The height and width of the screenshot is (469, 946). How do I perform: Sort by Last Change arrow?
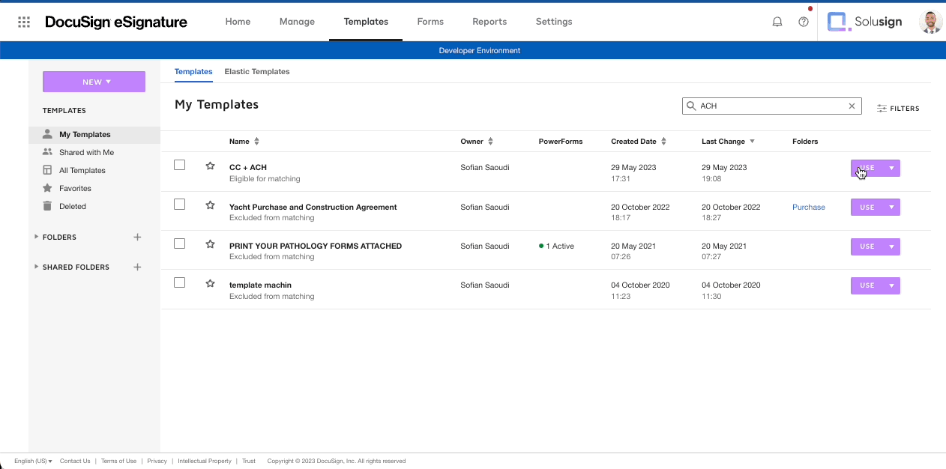pyautogui.click(x=752, y=142)
